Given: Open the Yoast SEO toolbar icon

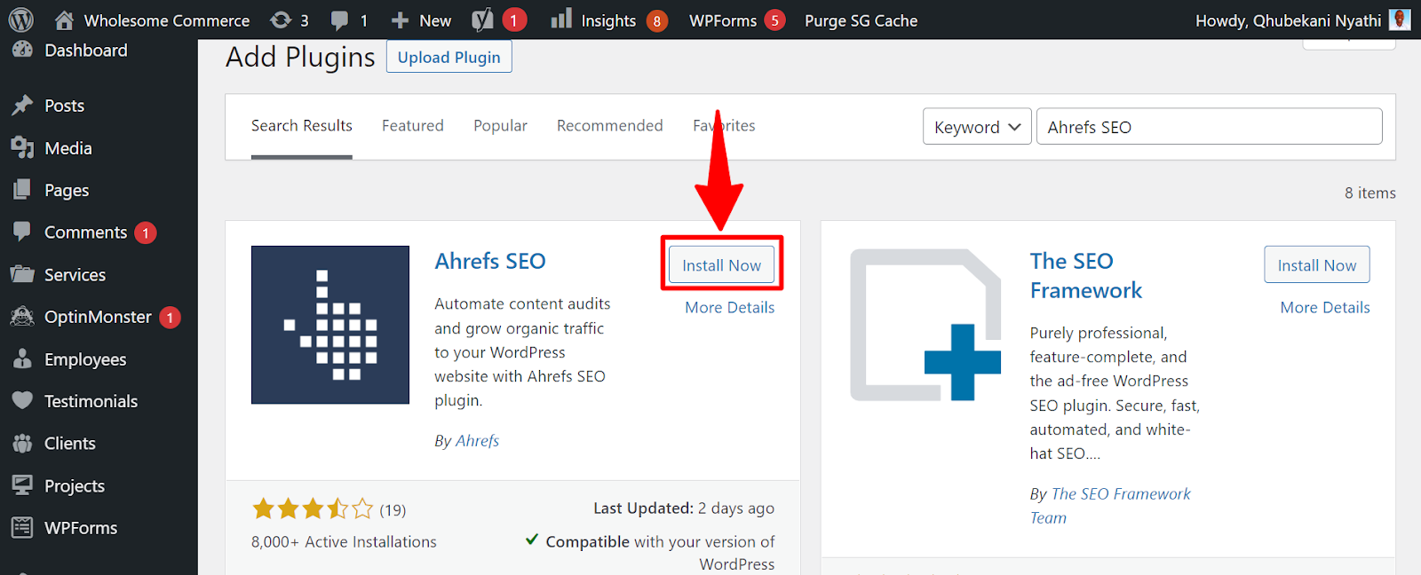Looking at the screenshot, I should pos(482,20).
